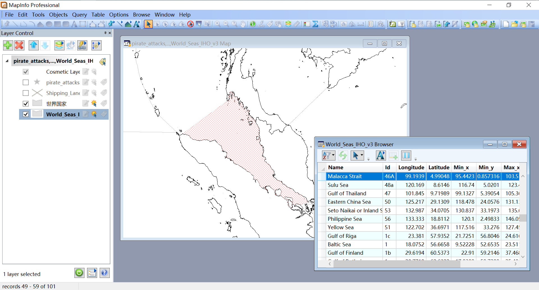Click the Sigma statistics icon
539x290 pixels.
point(315,24)
